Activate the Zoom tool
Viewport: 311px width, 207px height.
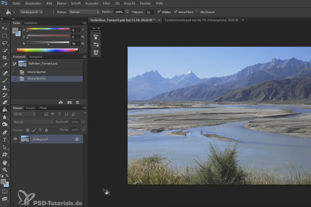5,170
